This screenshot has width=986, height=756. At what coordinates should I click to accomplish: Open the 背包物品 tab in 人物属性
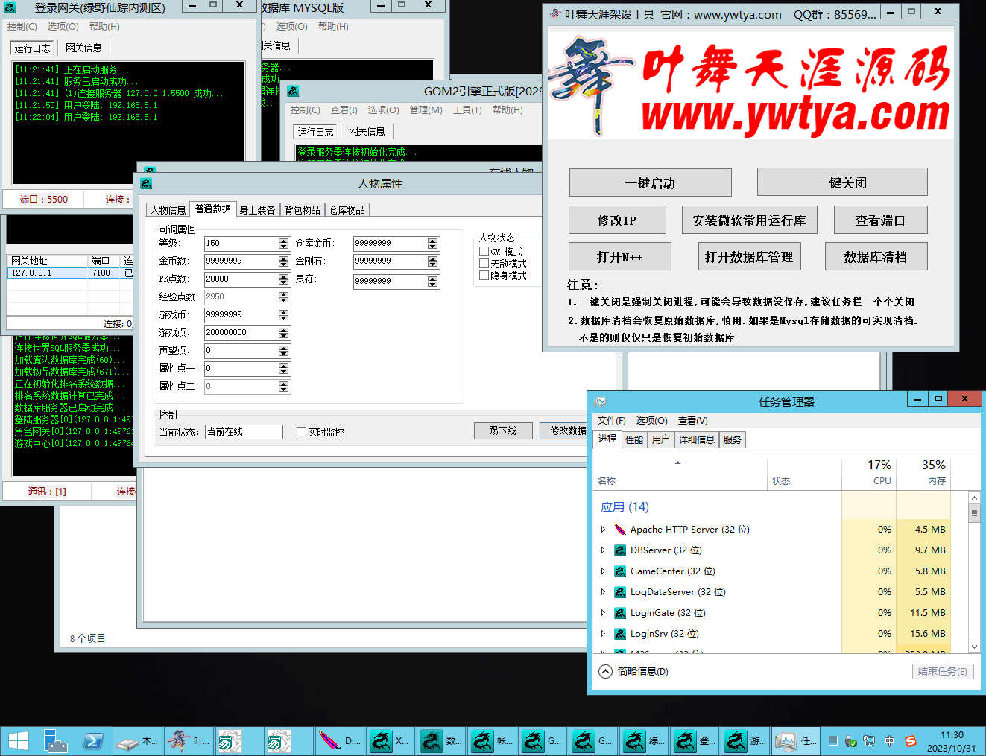coord(303,210)
